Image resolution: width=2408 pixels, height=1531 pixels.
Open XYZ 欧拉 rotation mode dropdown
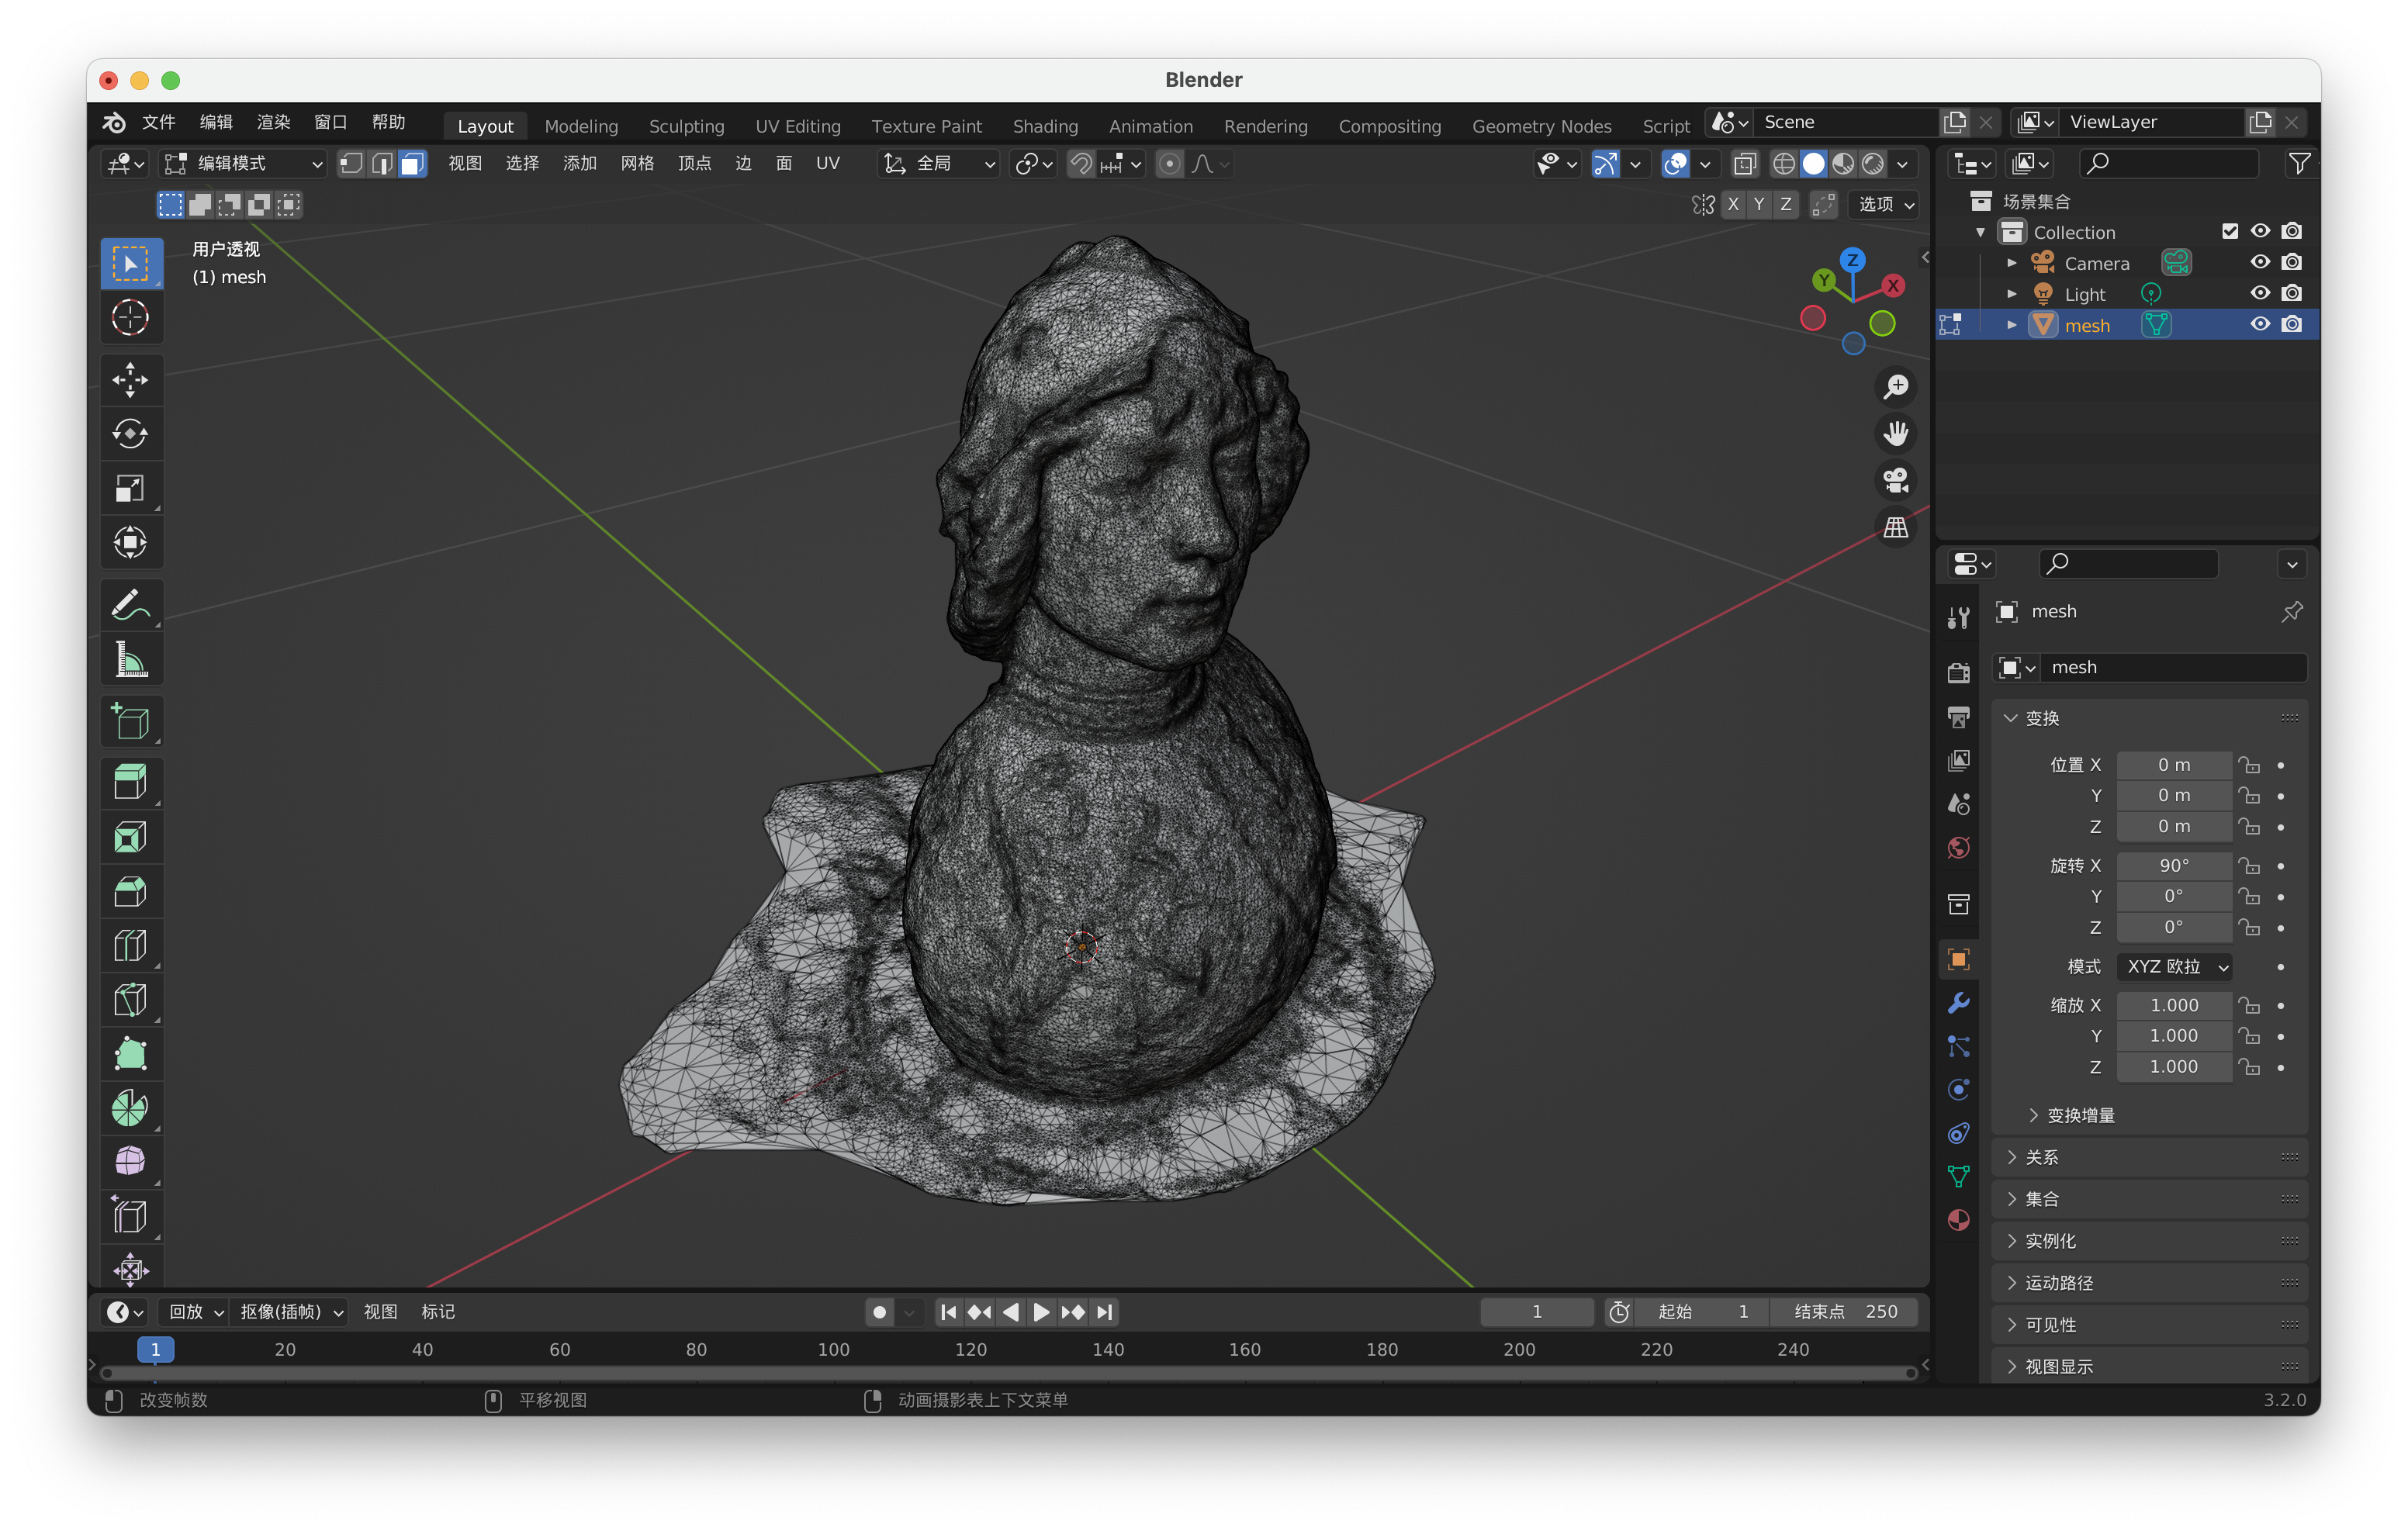coord(2175,966)
